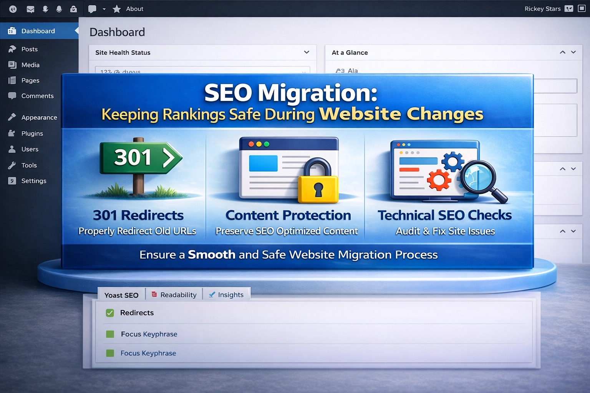The width and height of the screenshot is (590, 393).
Task: Open the About link in top bar
Action: 134,9
